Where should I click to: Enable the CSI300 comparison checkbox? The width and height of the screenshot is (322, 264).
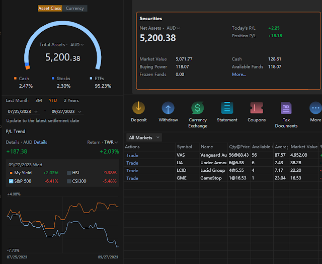69,181
